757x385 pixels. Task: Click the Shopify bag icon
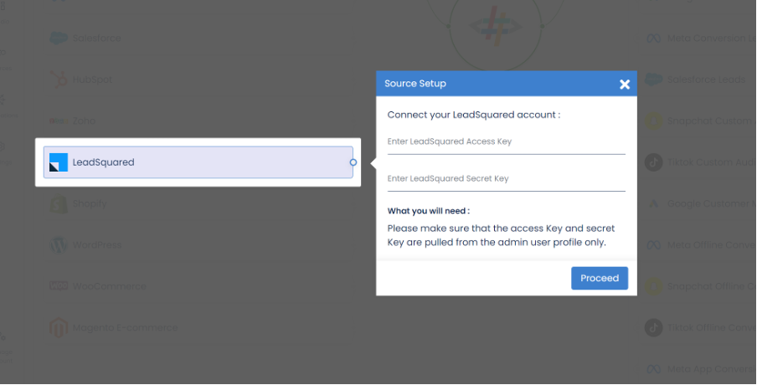(59, 203)
